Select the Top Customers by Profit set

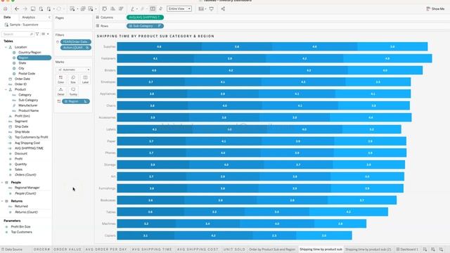tap(31, 137)
